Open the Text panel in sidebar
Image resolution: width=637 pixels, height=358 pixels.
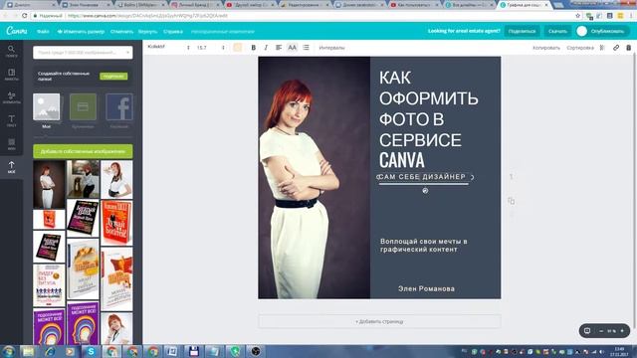pos(11,121)
